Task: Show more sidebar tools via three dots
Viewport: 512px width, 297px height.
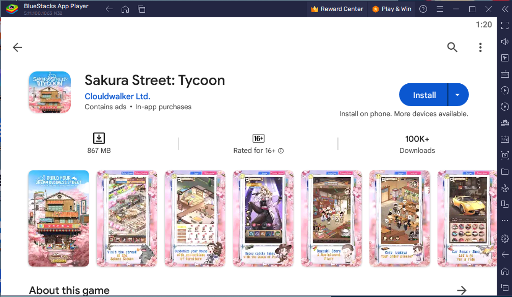Action: coord(505,220)
